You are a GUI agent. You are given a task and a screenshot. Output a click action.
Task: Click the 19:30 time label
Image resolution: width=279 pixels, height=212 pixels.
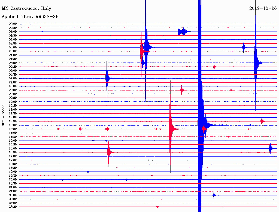pos(13,176)
